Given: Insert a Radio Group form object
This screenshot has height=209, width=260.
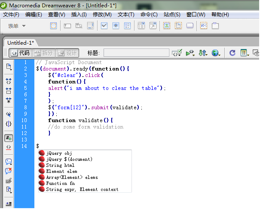Looking at the screenshot, I should [127, 26].
